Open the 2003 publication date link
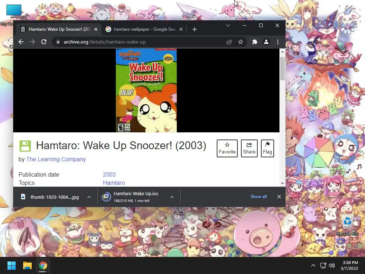 coord(109,174)
